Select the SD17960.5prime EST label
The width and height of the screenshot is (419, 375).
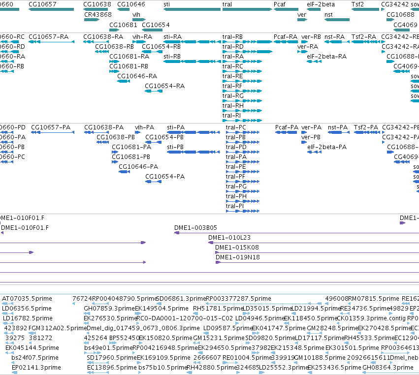112,358
